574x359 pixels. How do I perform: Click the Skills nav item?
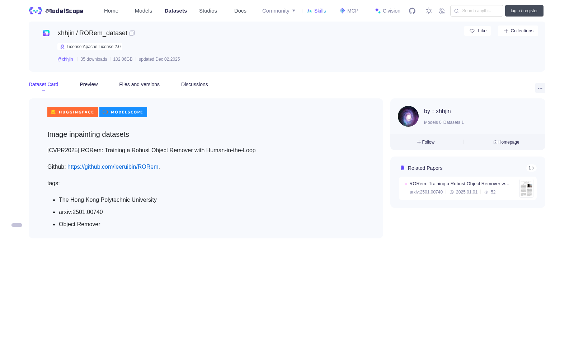(x=316, y=11)
